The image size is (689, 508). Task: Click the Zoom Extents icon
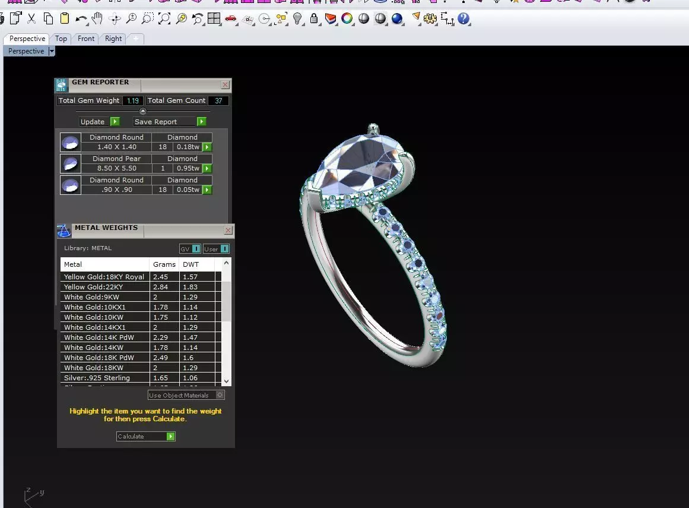click(164, 18)
